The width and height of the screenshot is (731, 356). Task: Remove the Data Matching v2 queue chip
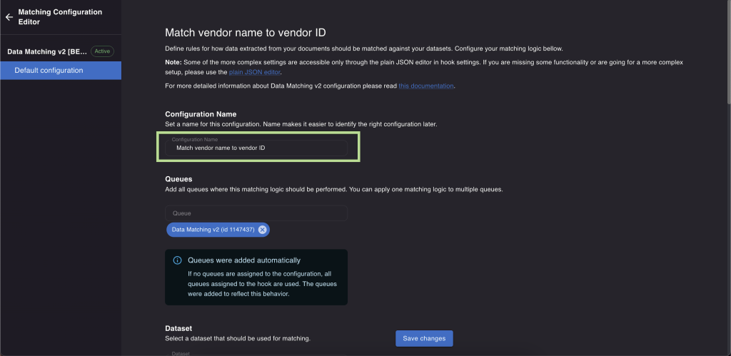(x=263, y=229)
